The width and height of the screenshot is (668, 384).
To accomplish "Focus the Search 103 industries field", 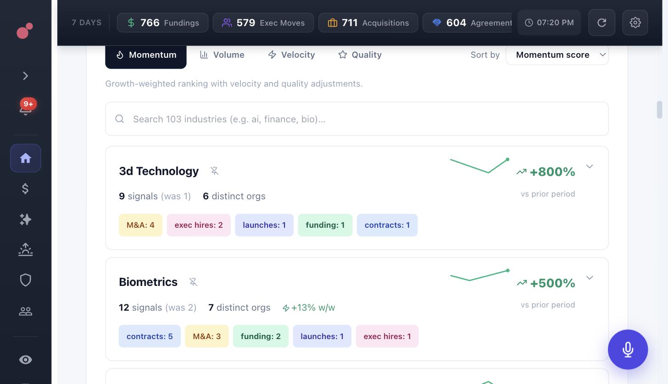I will pyautogui.click(x=357, y=119).
